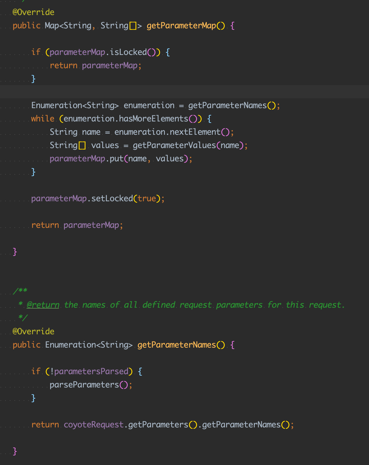369x465 pixels.
Task: Click hasMoreElements in the while condition
Action: [x=154, y=119]
